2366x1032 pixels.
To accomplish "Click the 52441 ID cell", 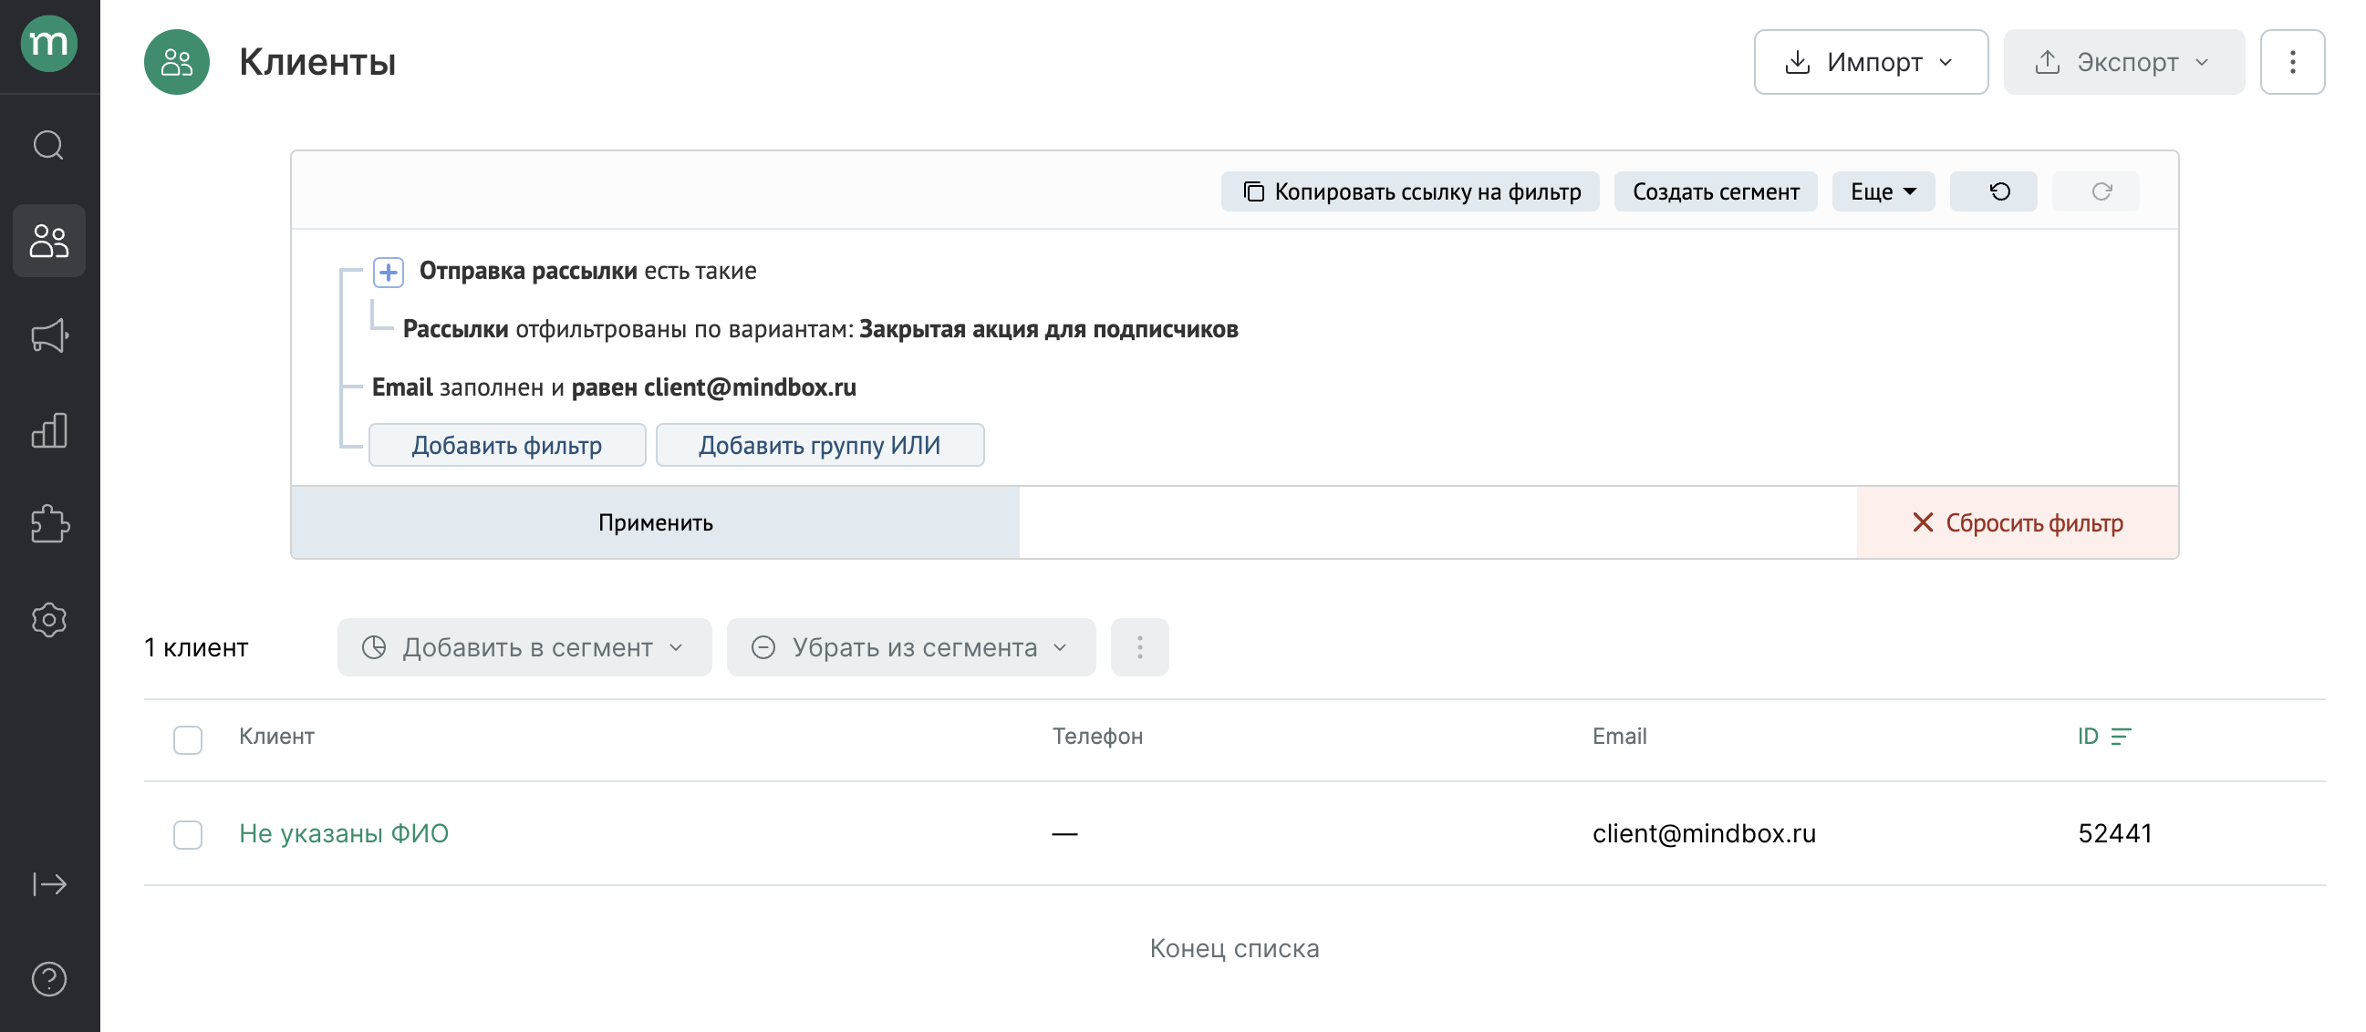I will click(2114, 832).
